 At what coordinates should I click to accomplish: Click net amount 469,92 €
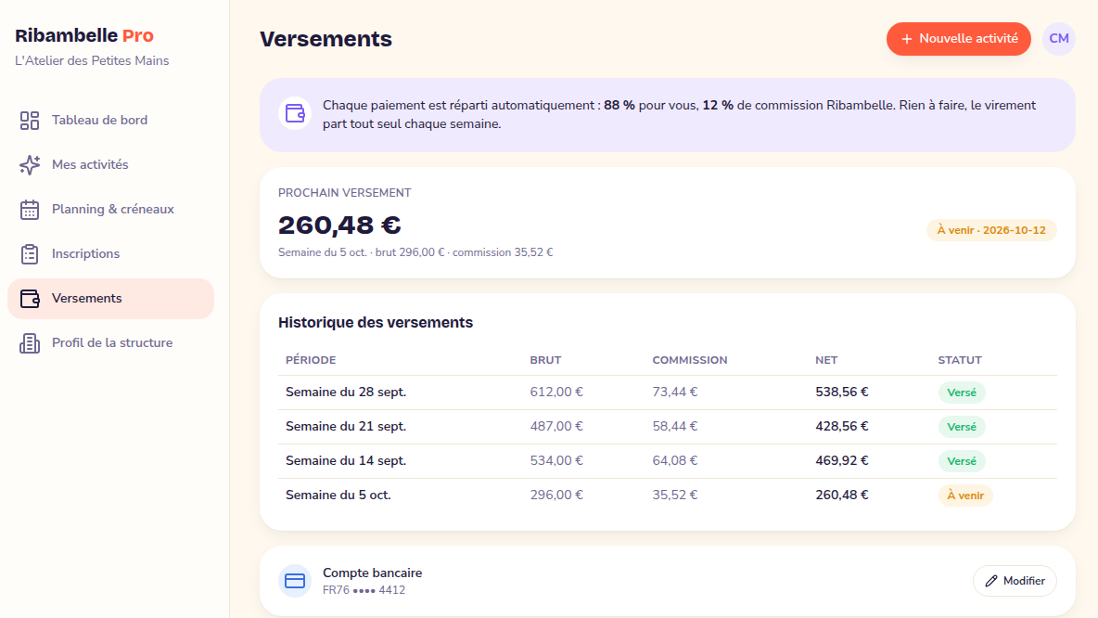842,461
